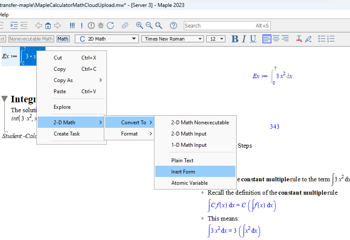Convert to 2-D Math Nonexecutable
The image size is (350, 240).
[x=195, y=123]
